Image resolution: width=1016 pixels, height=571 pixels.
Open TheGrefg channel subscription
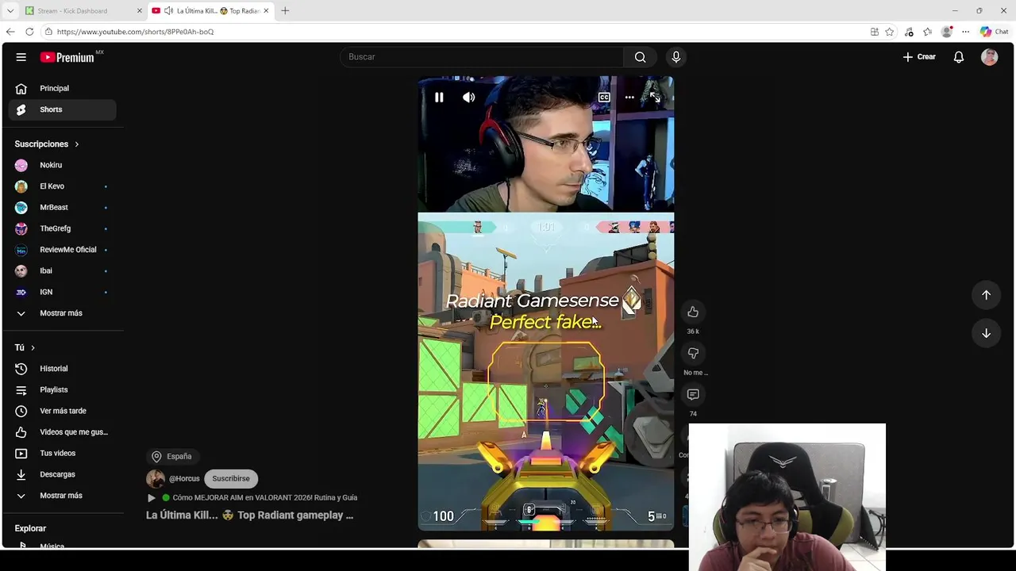62,228
